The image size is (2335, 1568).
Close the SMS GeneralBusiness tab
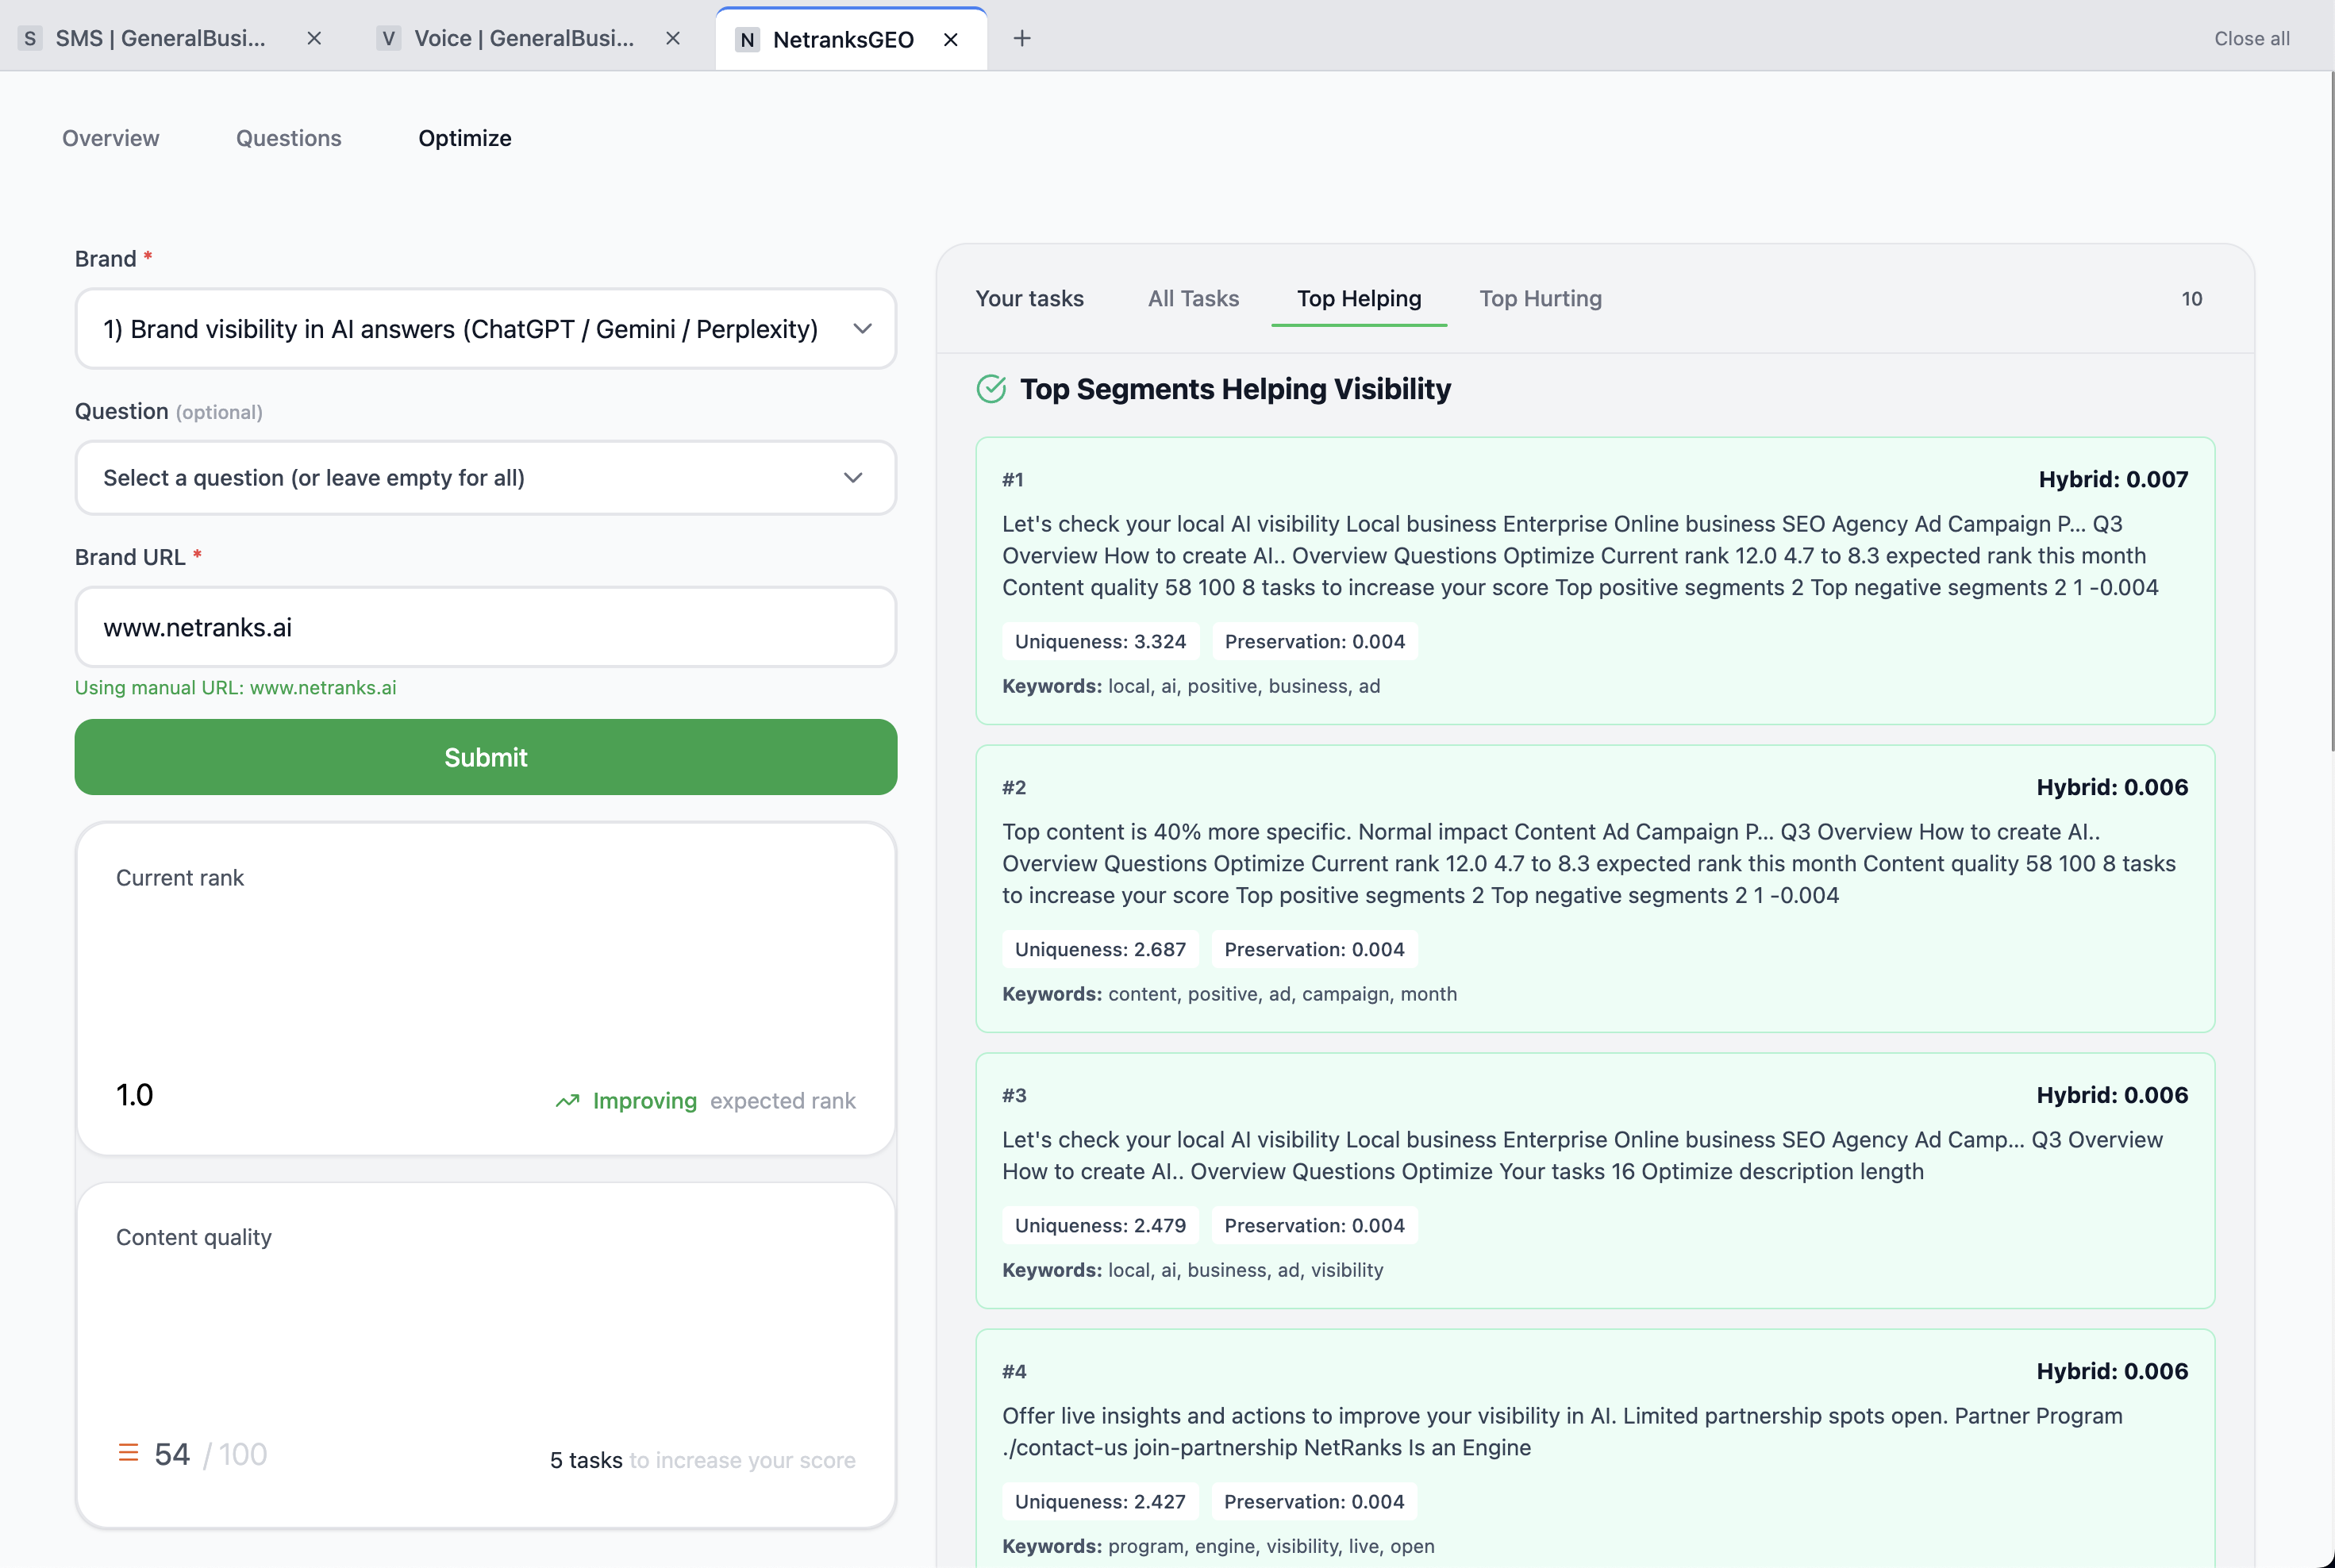coord(314,38)
